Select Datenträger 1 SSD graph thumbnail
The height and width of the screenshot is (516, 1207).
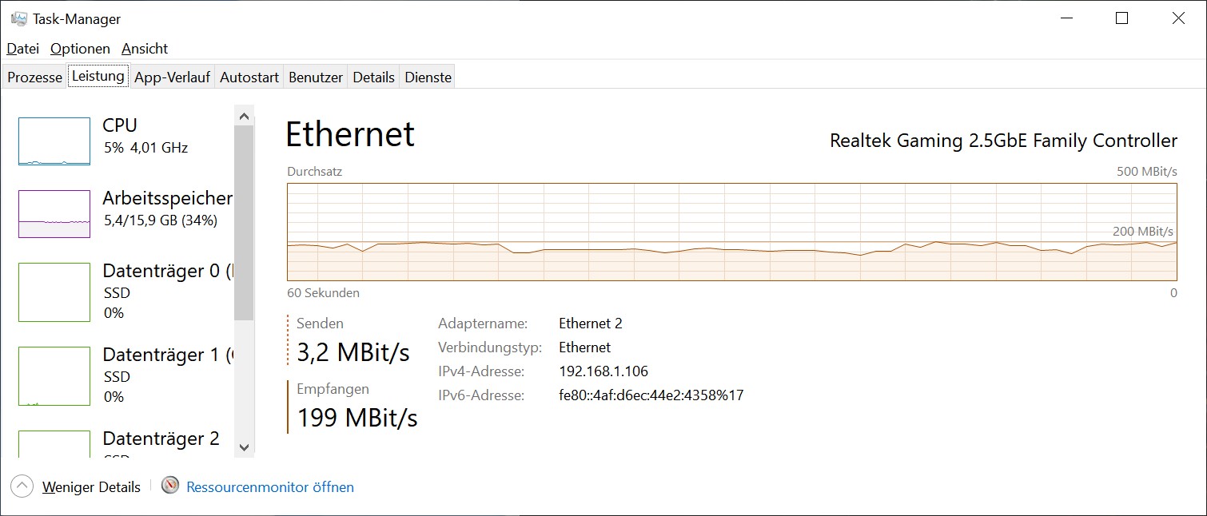pos(54,376)
